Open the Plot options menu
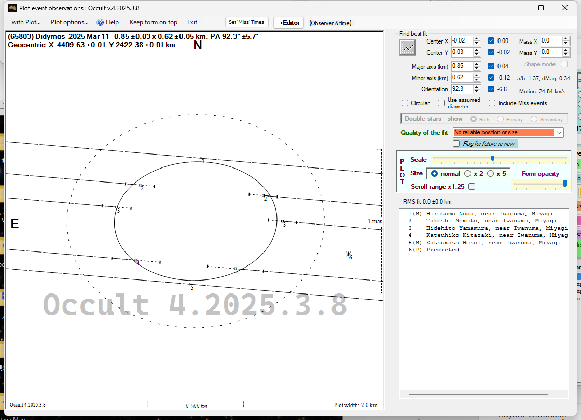The height and width of the screenshot is (420, 581). pyautogui.click(x=70, y=22)
